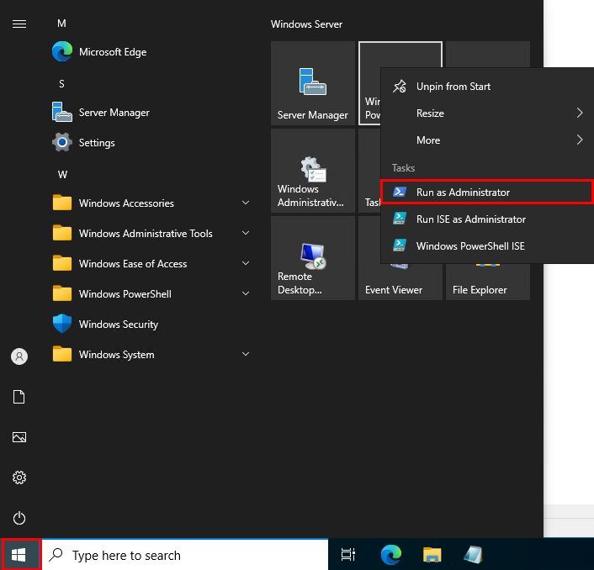Launch the Remote Desktop tile
This screenshot has height=570, width=594.
[x=312, y=258]
